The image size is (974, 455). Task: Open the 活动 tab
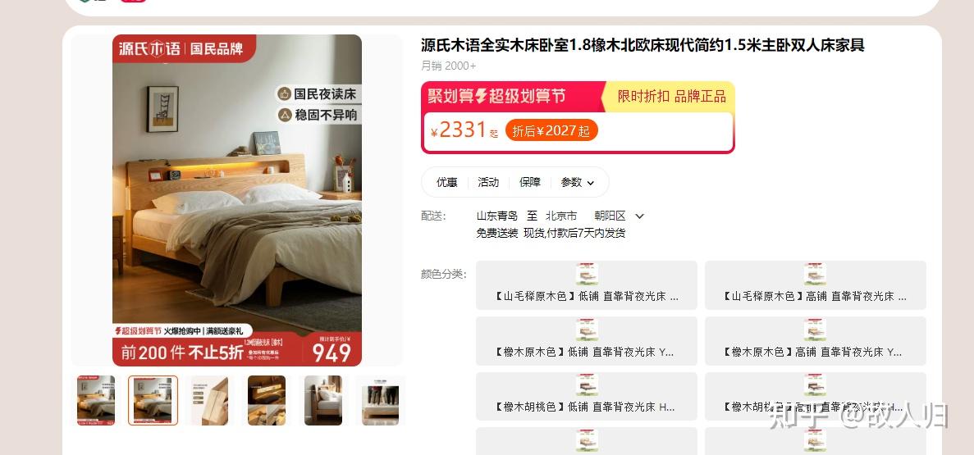coord(488,183)
